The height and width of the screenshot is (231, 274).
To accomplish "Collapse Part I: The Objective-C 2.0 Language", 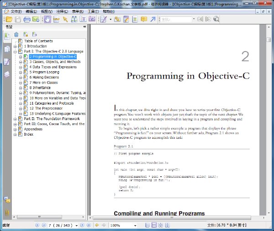I will coord(15,52).
